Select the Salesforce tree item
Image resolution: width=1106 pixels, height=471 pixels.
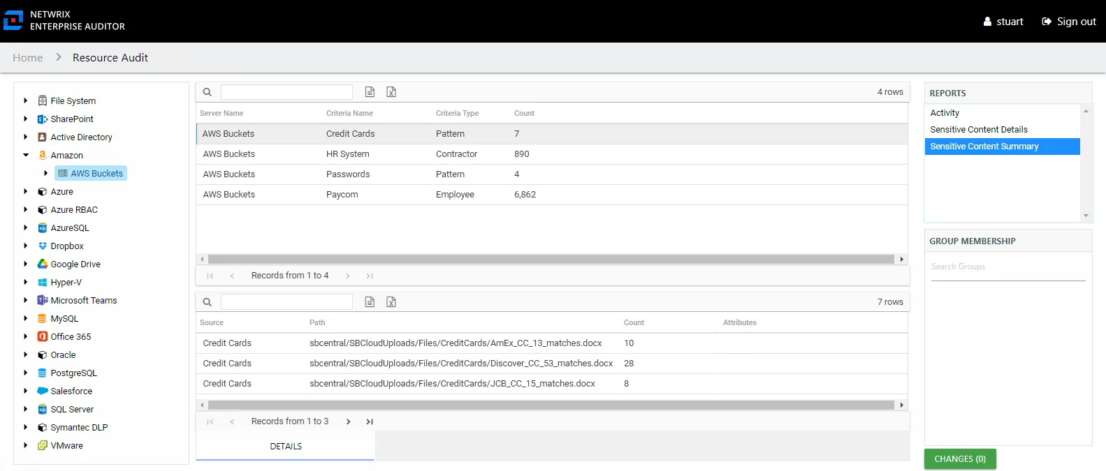pyautogui.click(x=71, y=391)
